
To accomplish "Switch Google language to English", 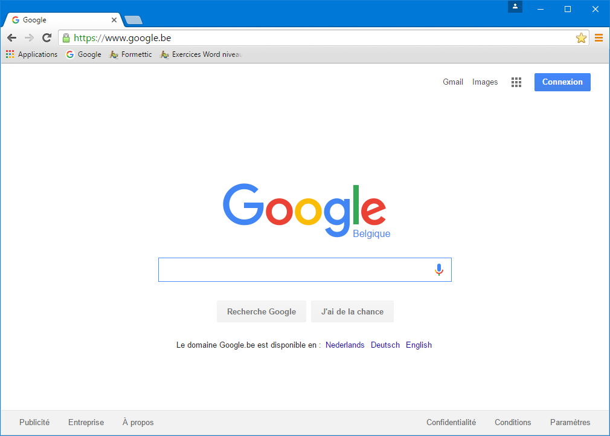I will tap(419, 345).
